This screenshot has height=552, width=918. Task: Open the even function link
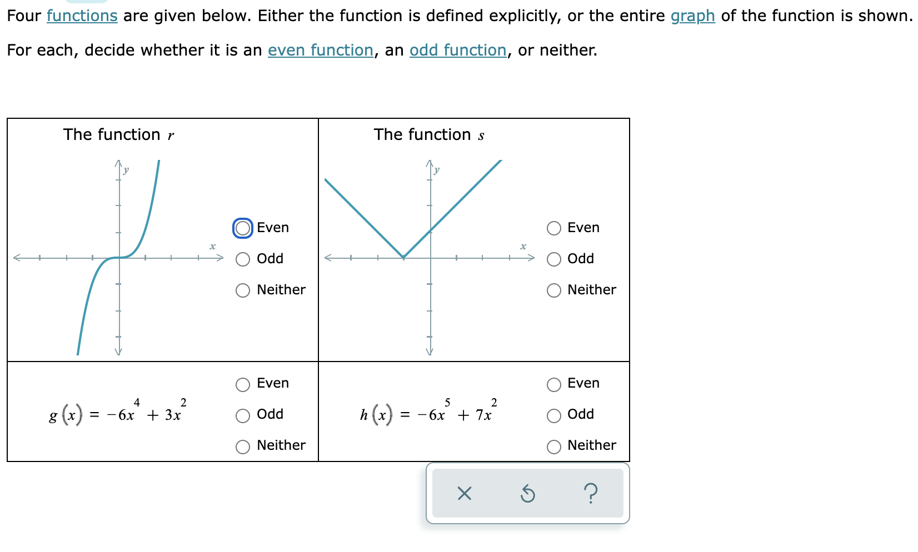pos(320,50)
